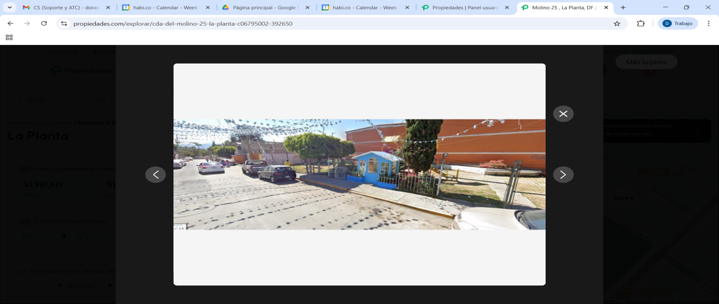Switch to the first habi.co Calendar tab
This screenshot has height=304, width=719.
click(x=166, y=8)
